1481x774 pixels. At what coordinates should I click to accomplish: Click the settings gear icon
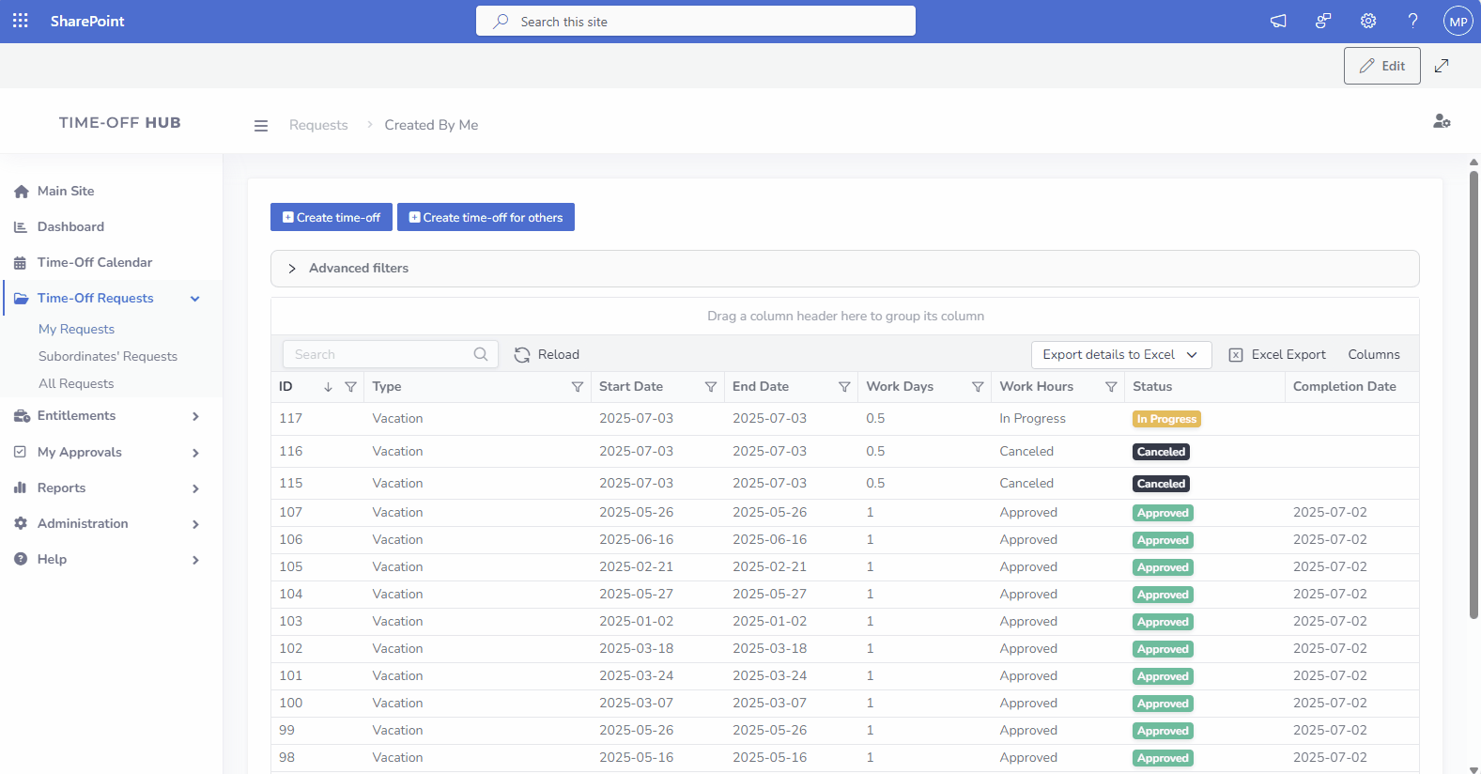click(x=1368, y=21)
